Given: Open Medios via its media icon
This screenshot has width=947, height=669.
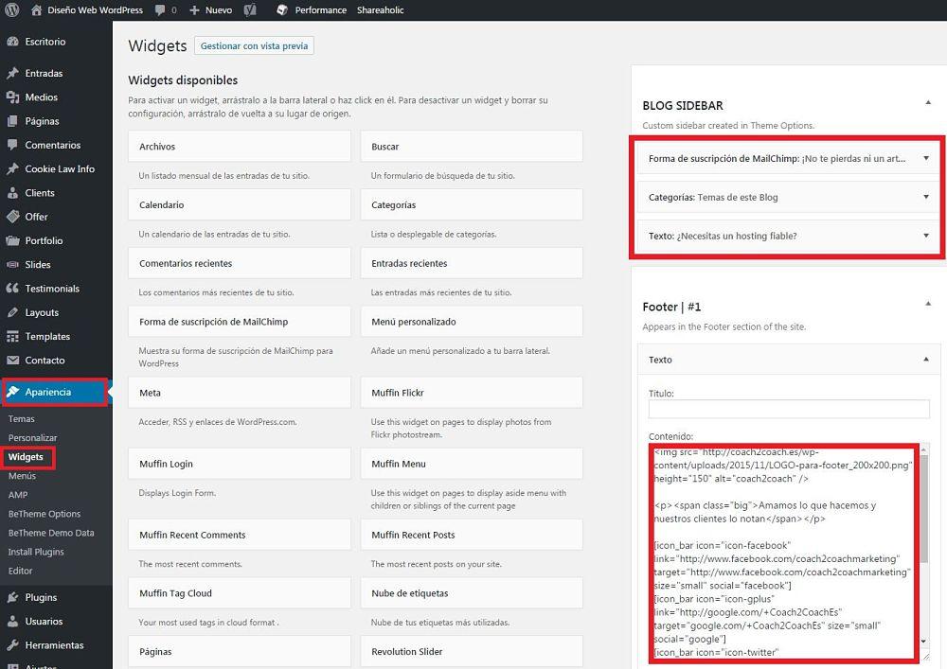Looking at the screenshot, I should coord(13,97).
